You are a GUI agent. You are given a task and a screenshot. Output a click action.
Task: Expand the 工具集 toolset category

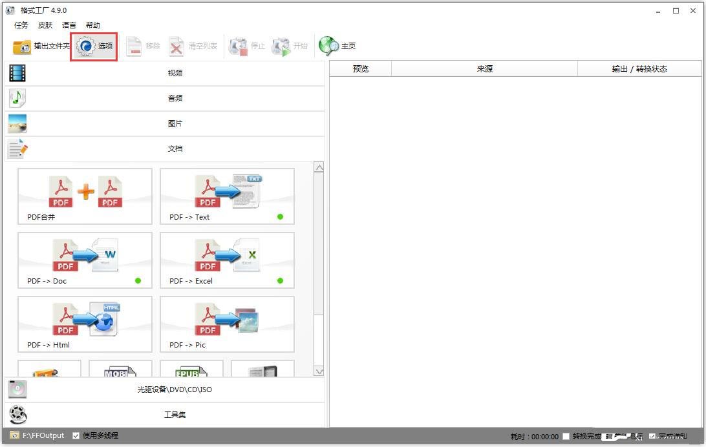165,415
